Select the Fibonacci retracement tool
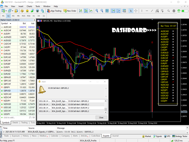This screenshot has width=189, height=142. tap(162, 11)
